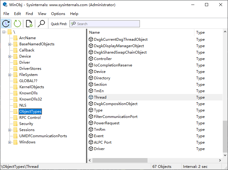
Task: Open the Find menu
Action: click(29, 14)
